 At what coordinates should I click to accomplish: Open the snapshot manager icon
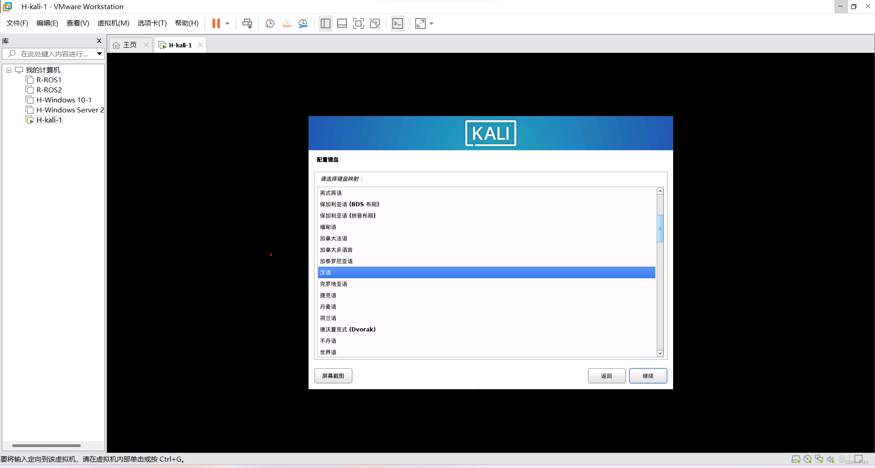pyautogui.click(x=303, y=24)
